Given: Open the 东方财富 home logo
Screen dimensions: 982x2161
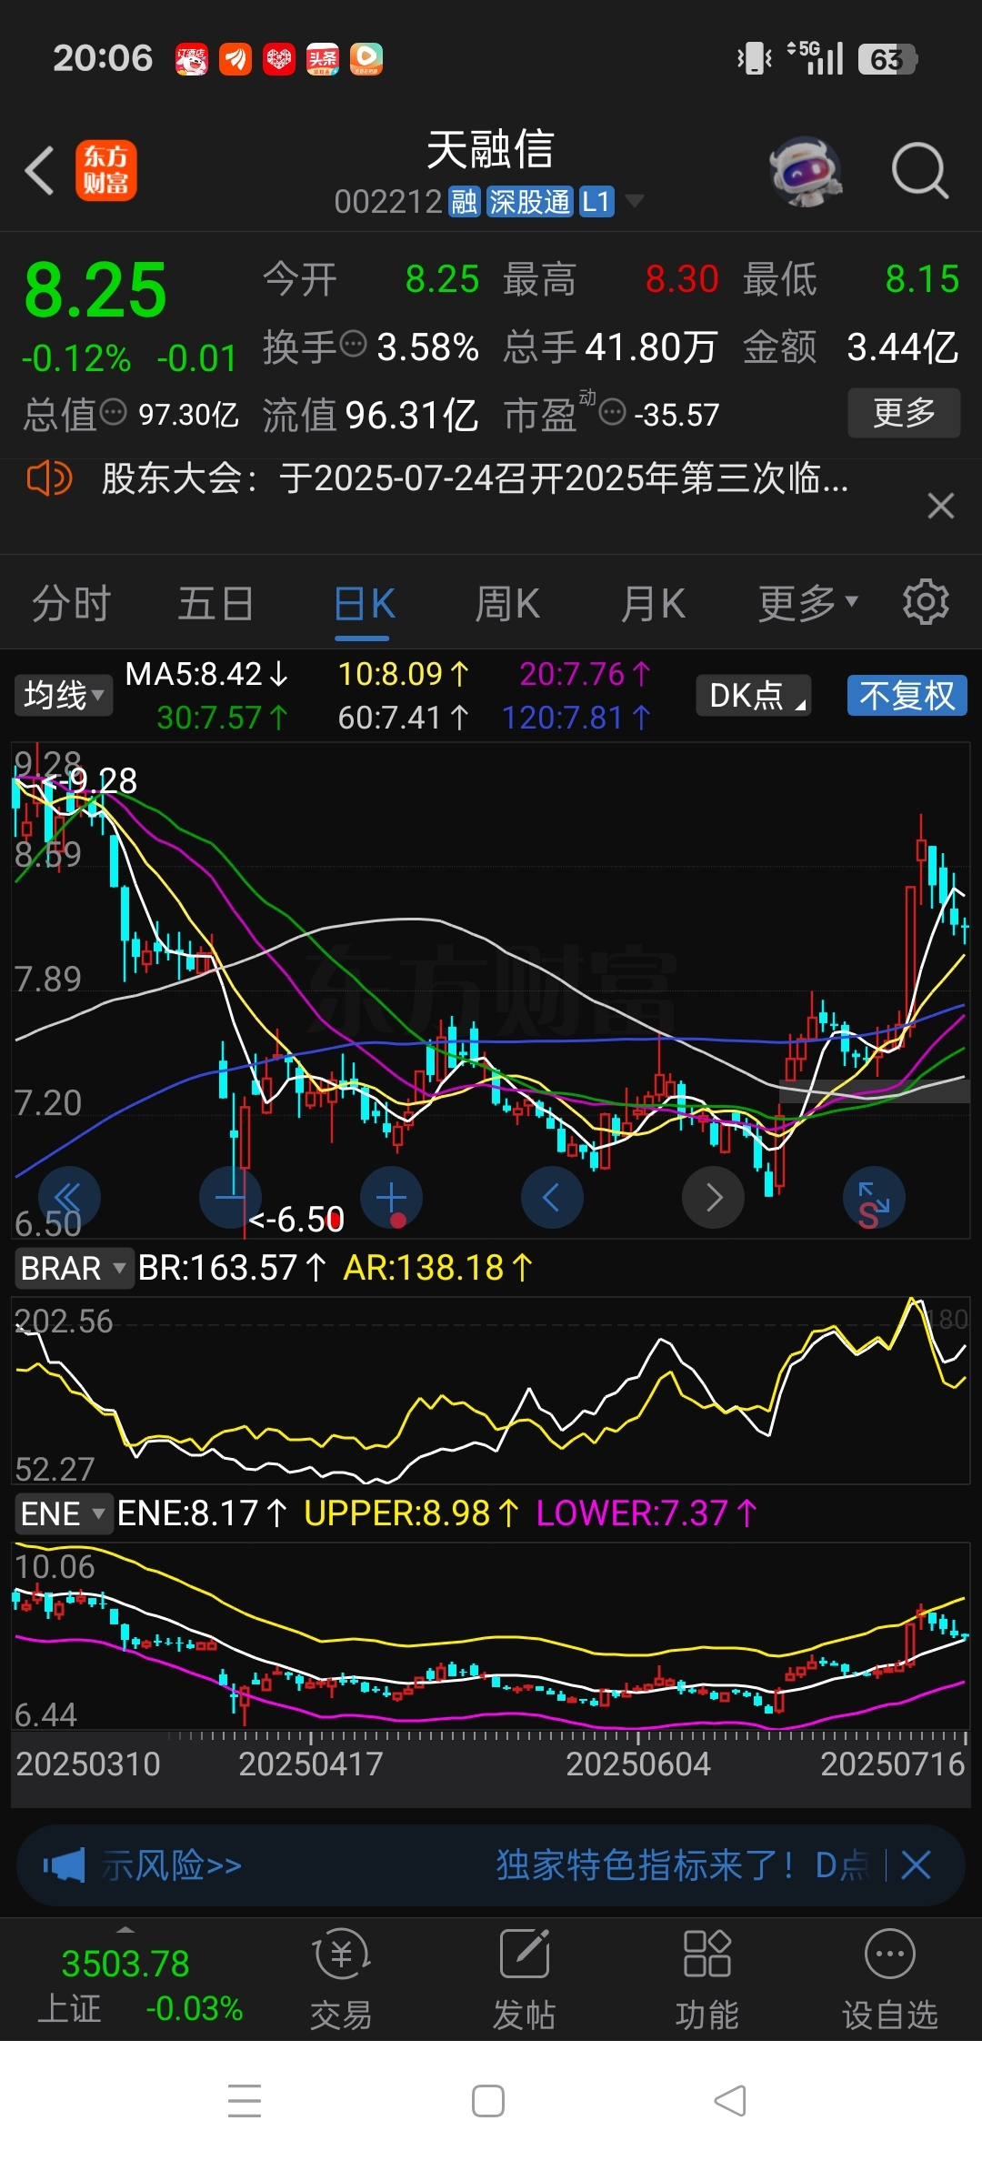Looking at the screenshot, I should (x=105, y=170).
